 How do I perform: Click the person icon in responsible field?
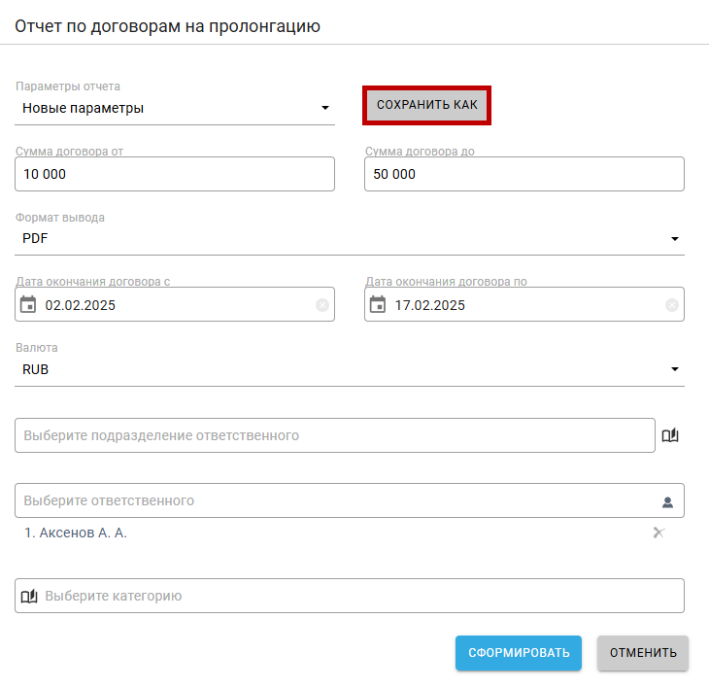pyautogui.click(x=667, y=501)
